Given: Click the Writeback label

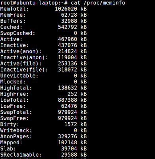Looking at the screenshot, I should coord(16,131).
